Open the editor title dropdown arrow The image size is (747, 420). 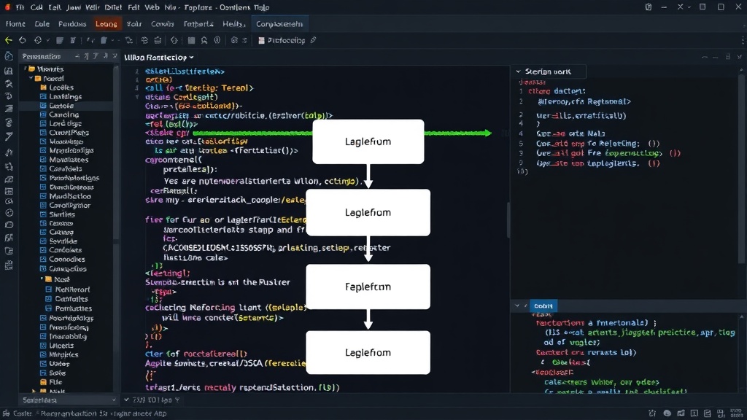(192, 58)
